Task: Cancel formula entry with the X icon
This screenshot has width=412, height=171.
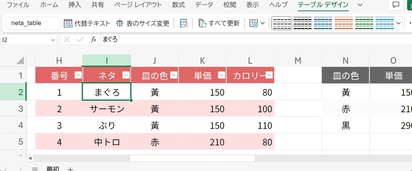Action: pos(67,40)
